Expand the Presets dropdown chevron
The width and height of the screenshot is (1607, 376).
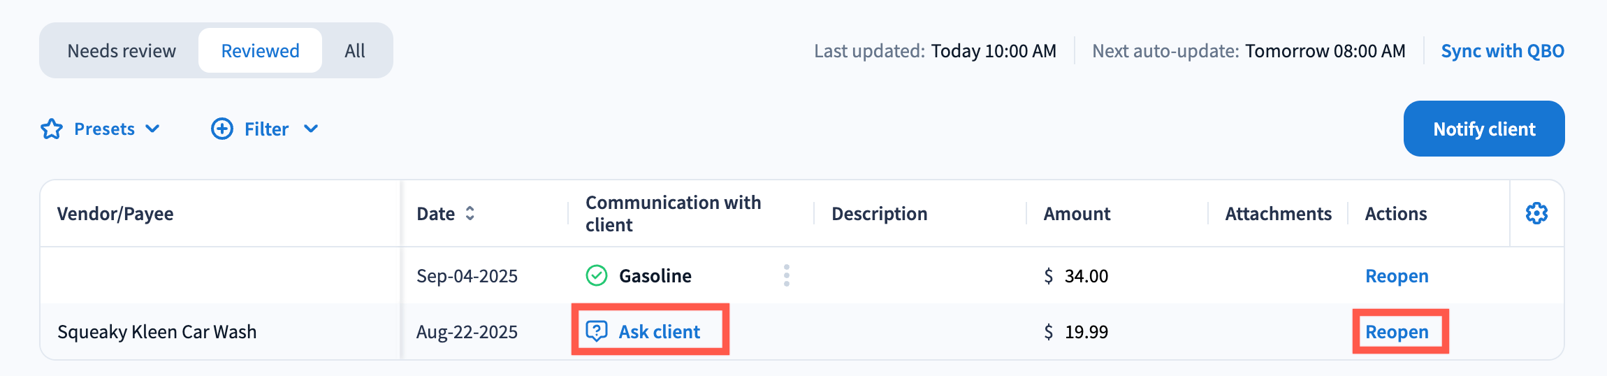tap(152, 129)
